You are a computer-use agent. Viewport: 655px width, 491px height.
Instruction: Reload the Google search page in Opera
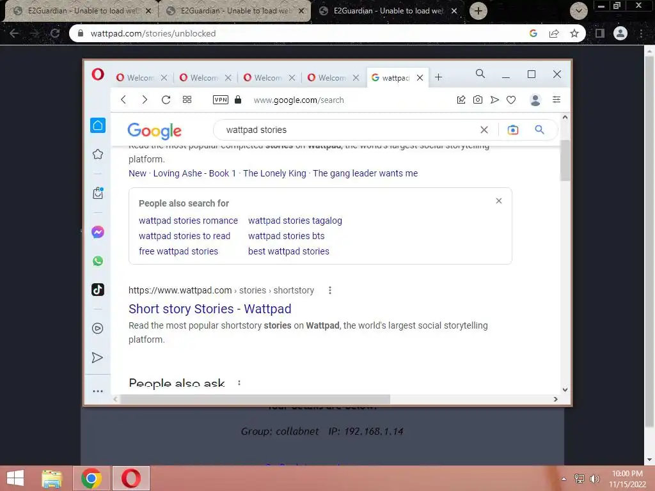coord(166,100)
